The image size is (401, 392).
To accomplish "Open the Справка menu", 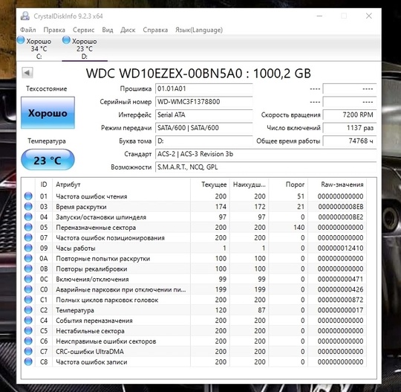I will [x=155, y=30].
